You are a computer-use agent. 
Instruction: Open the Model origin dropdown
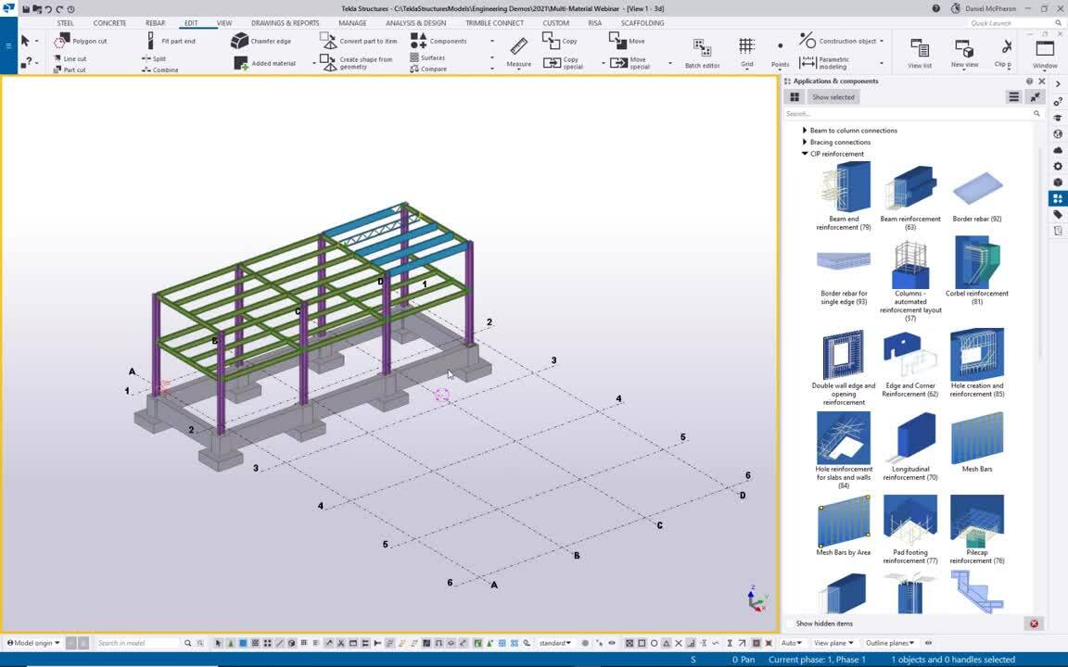click(32, 642)
